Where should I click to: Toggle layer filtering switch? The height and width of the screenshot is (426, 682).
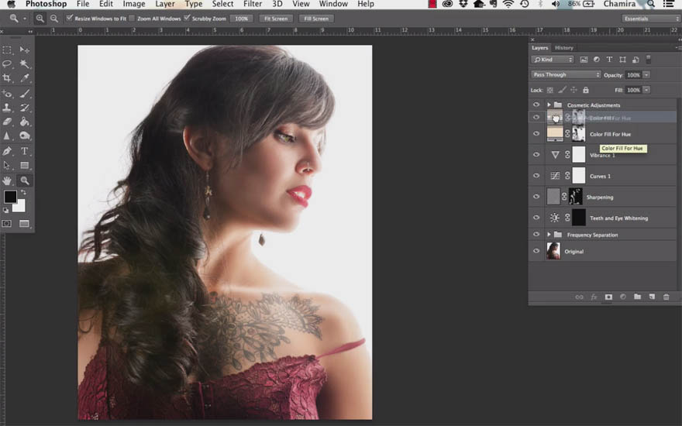click(x=649, y=59)
